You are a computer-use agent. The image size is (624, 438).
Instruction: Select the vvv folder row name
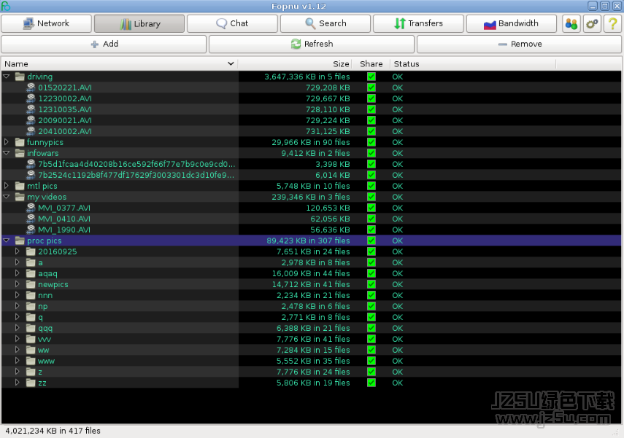tap(45, 339)
